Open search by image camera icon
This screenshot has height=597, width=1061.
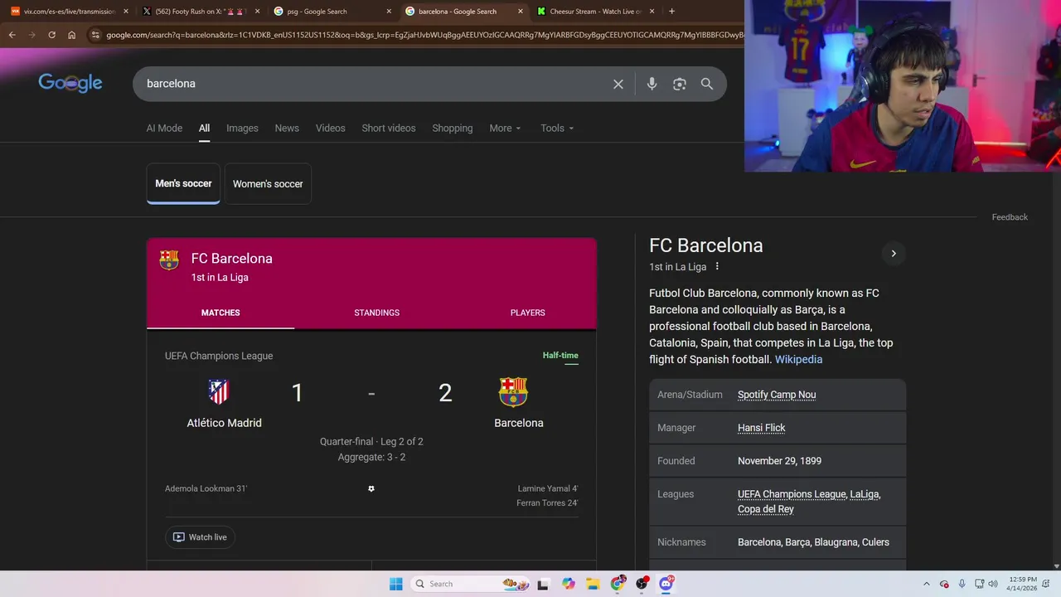click(x=680, y=84)
